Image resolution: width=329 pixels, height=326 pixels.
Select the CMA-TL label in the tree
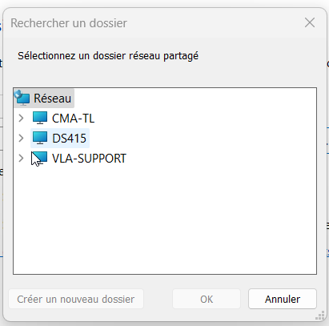click(x=73, y=119)
